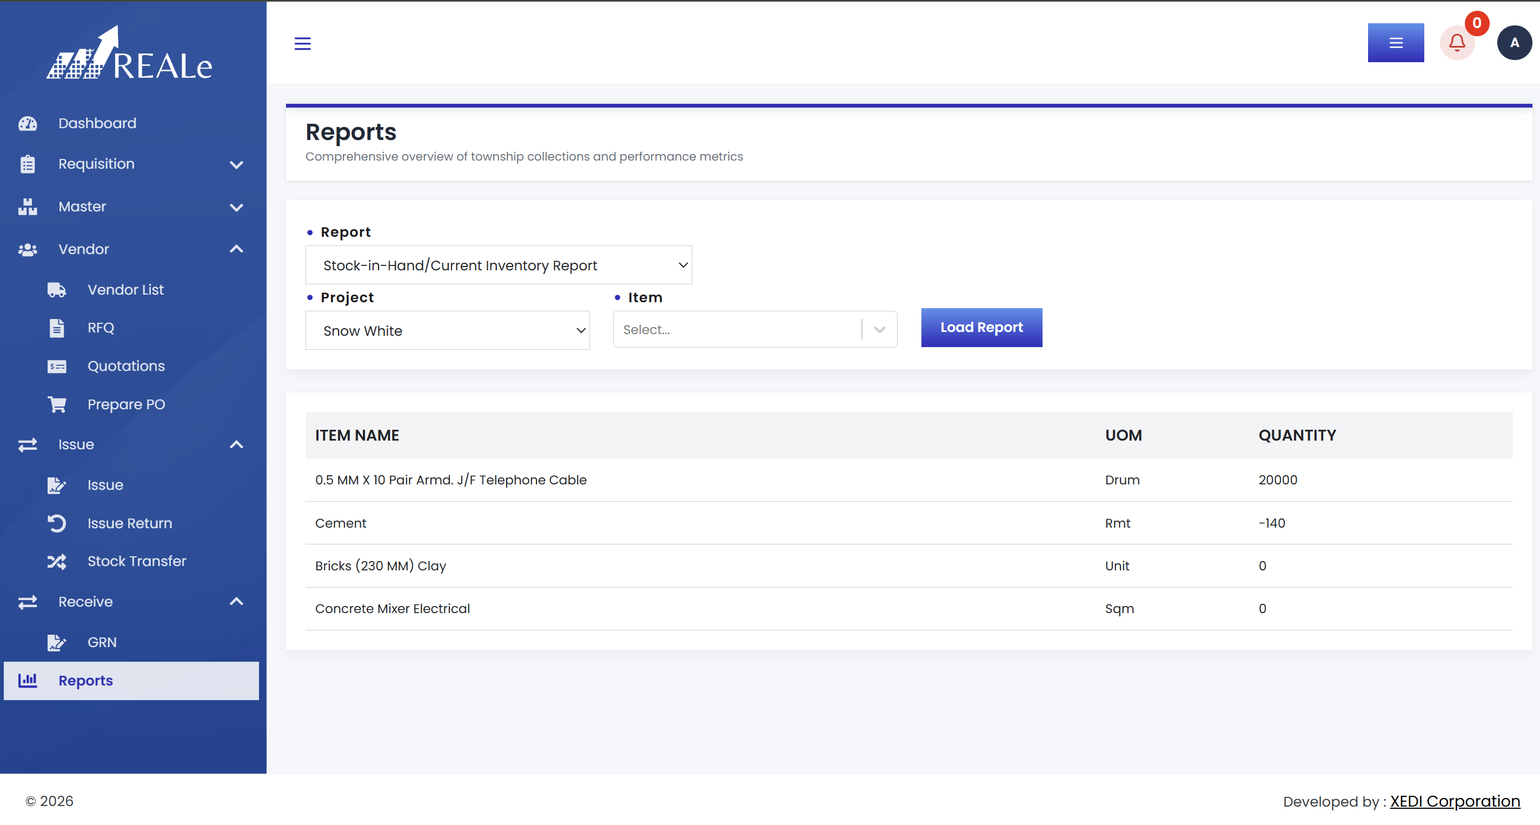The height and width of the screenshot is (825, 1540).
Task: Open user avatar A menu
Action: [x=1514, y=43]
